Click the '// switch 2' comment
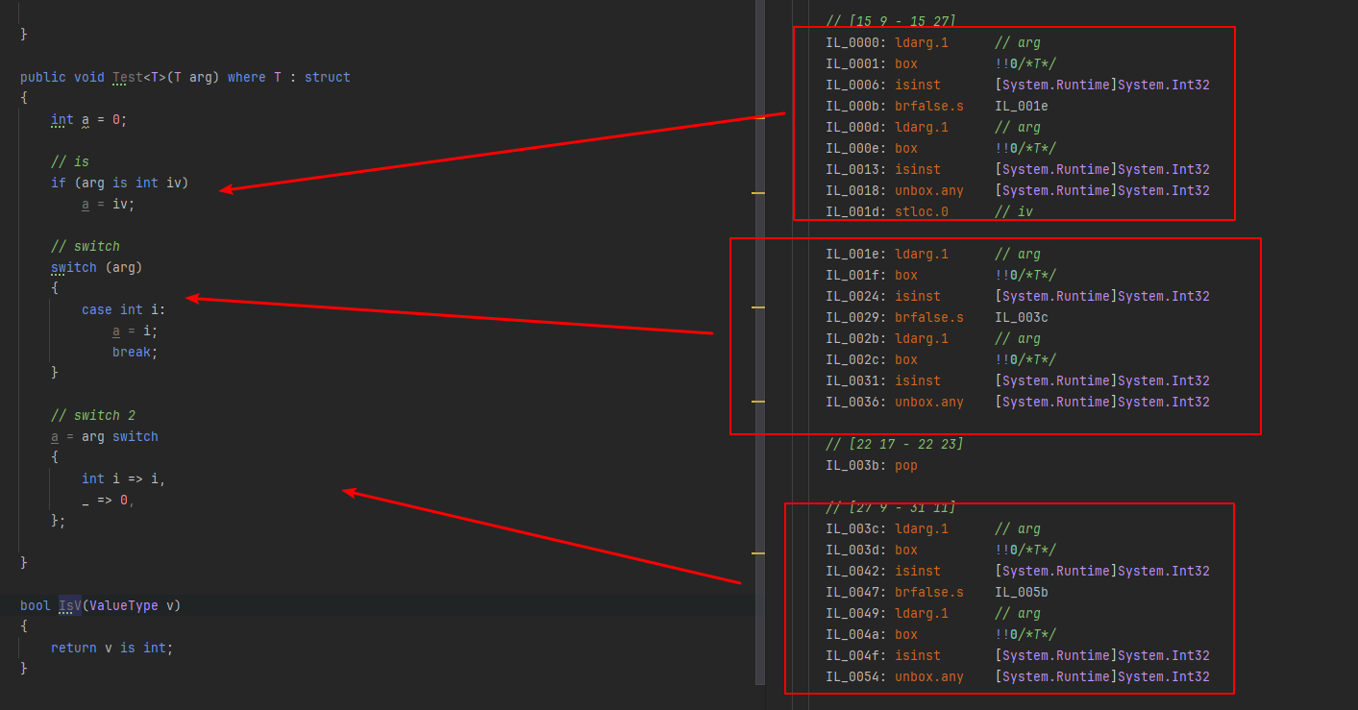The height and width of the screenshot is (710, 1358). (92, 415)
